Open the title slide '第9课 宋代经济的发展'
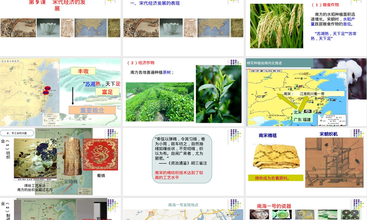Screen dimensions: 367x220 pos(57,5)
